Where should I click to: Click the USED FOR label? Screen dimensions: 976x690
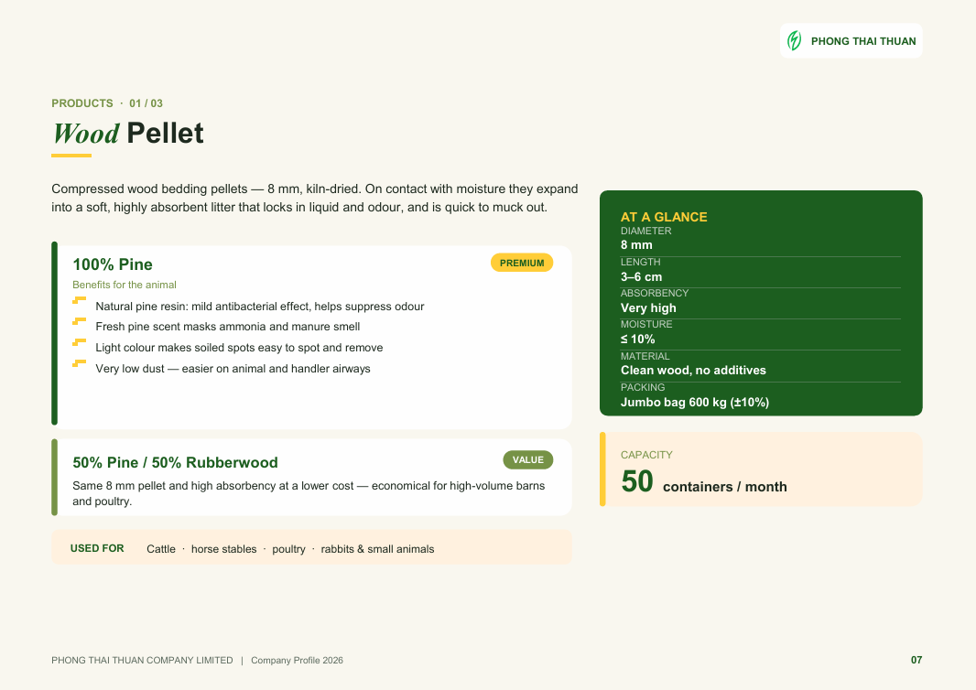tap(97, 548)
